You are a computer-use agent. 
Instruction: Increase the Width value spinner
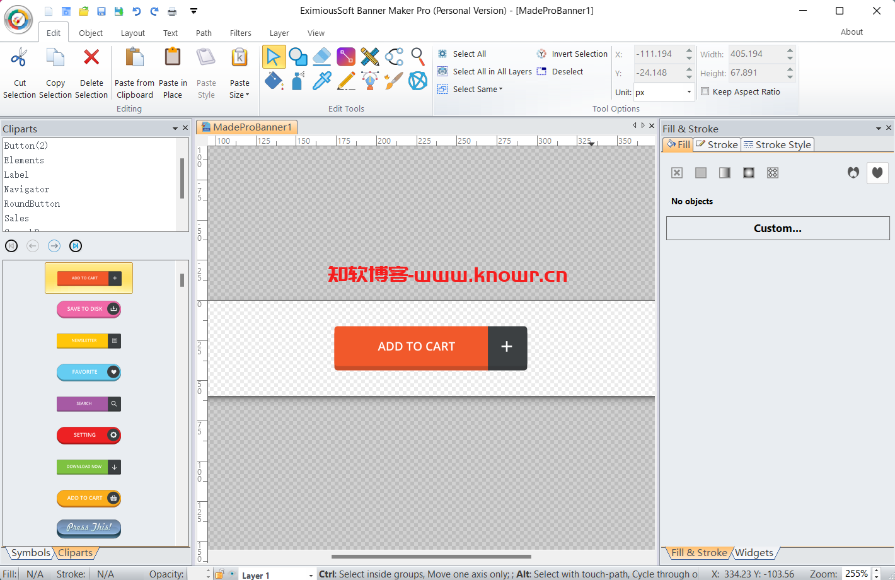(790, 50)
